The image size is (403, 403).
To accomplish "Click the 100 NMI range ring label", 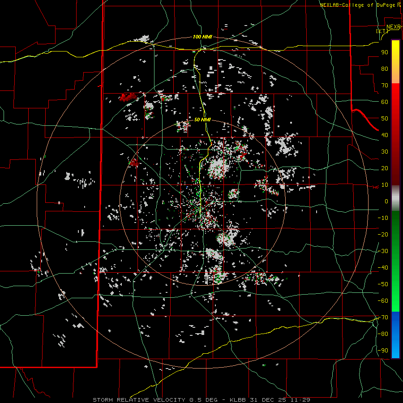I will pos(202,37).
